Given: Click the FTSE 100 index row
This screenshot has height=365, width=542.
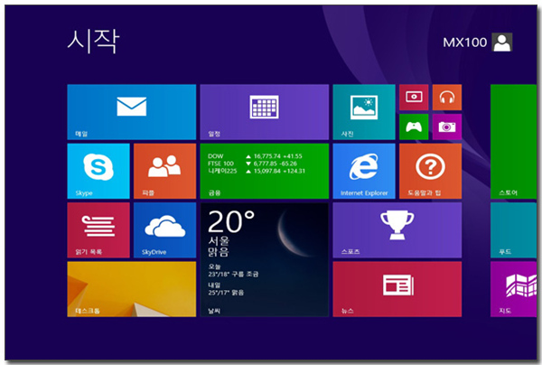Looking at the screenshot, I should tap(252, 164).
